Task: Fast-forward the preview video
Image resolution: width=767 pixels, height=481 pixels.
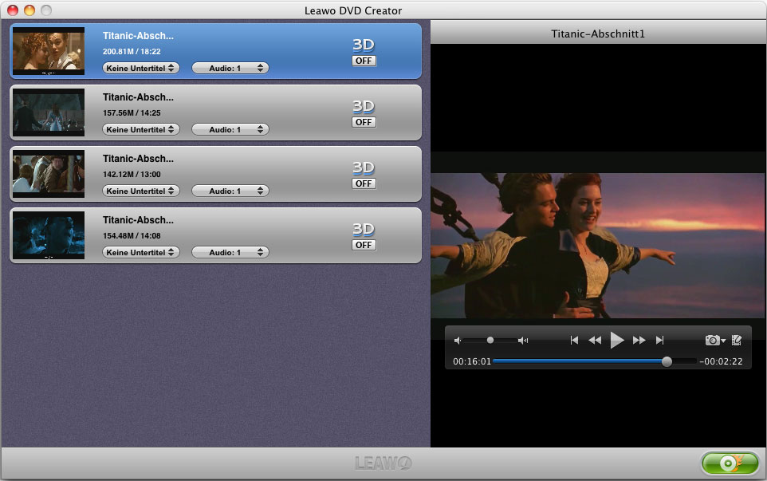Action: 639,340
